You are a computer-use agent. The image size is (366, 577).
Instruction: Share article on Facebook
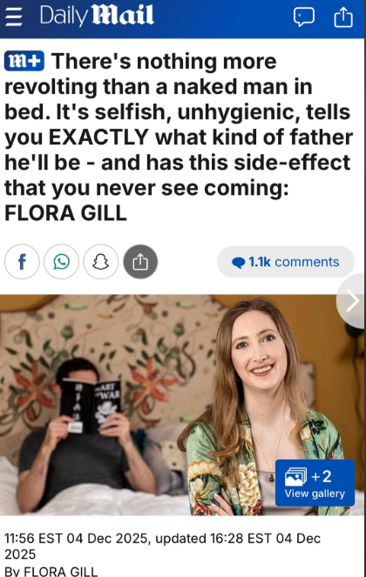pyautogui.click(x=22, y=262)
